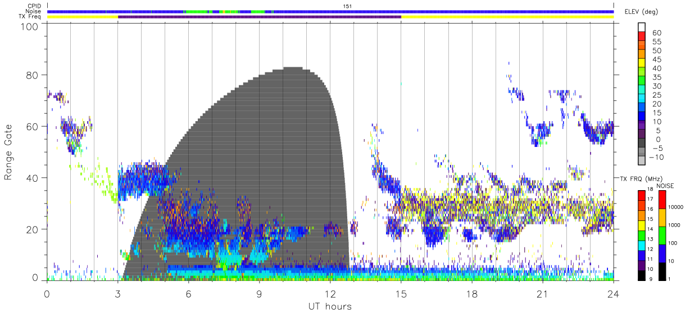Pick the cyan 12–13 MHz frequency swatch
This screenshot has width=690, height=318.
pos(641,245)
